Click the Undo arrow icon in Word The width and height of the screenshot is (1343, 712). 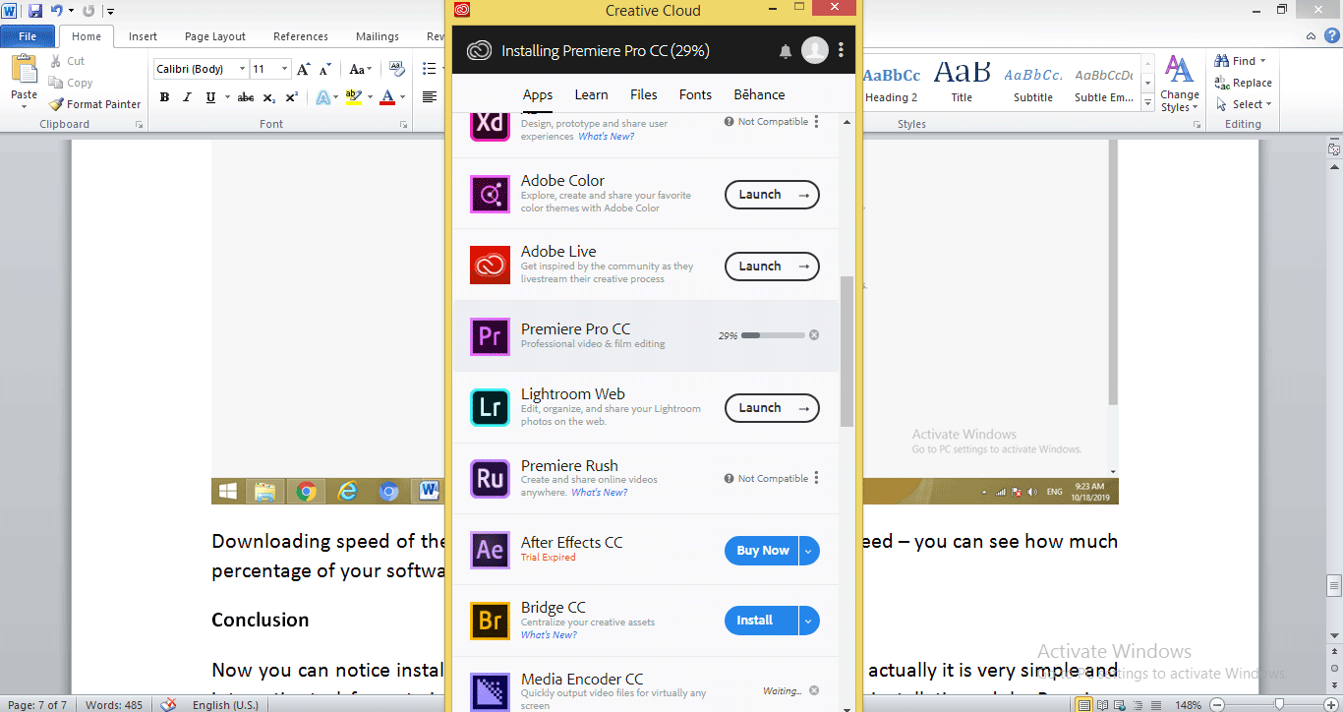pos(56,11)
